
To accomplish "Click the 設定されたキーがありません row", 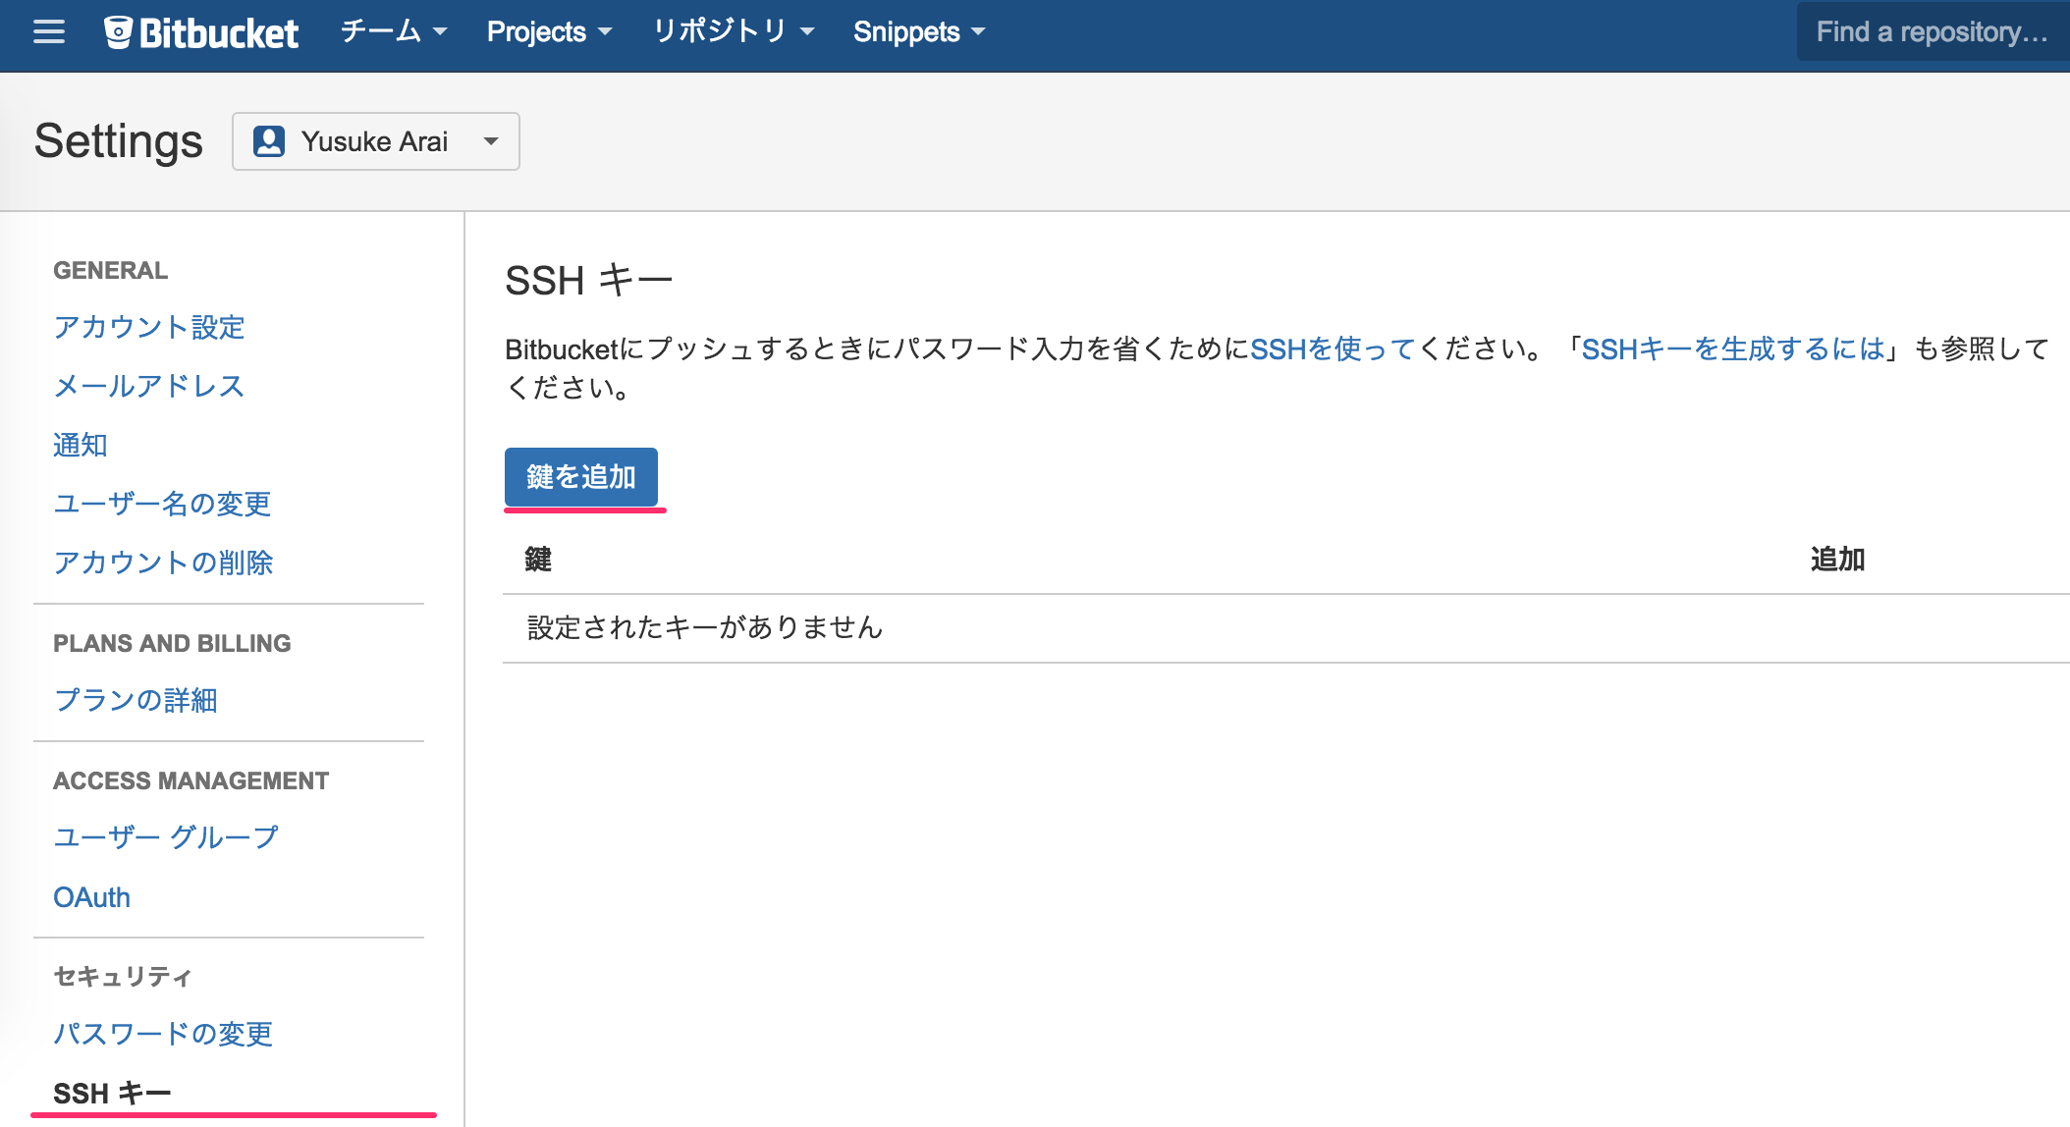I will pyautogui.click(x=1286, y=628).
